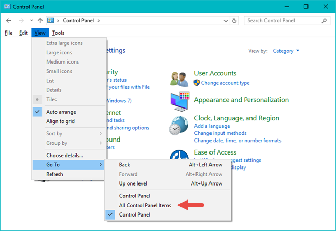Select All Control Panel Items
The height and width of the screenshot is (231, 336).
(144, 205)
